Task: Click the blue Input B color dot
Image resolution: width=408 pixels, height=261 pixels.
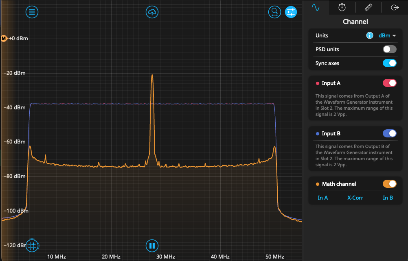Action: [318, 134]
